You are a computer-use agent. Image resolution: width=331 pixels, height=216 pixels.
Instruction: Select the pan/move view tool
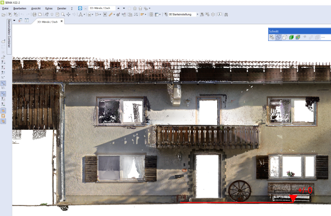coord(68,14)
